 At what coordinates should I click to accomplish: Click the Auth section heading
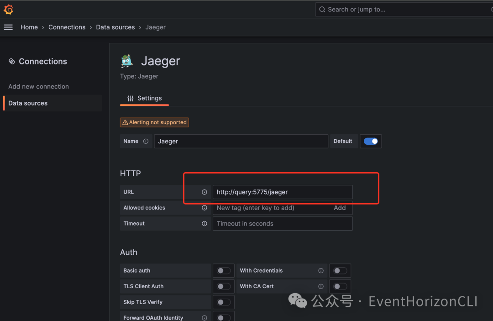[129, 253]
